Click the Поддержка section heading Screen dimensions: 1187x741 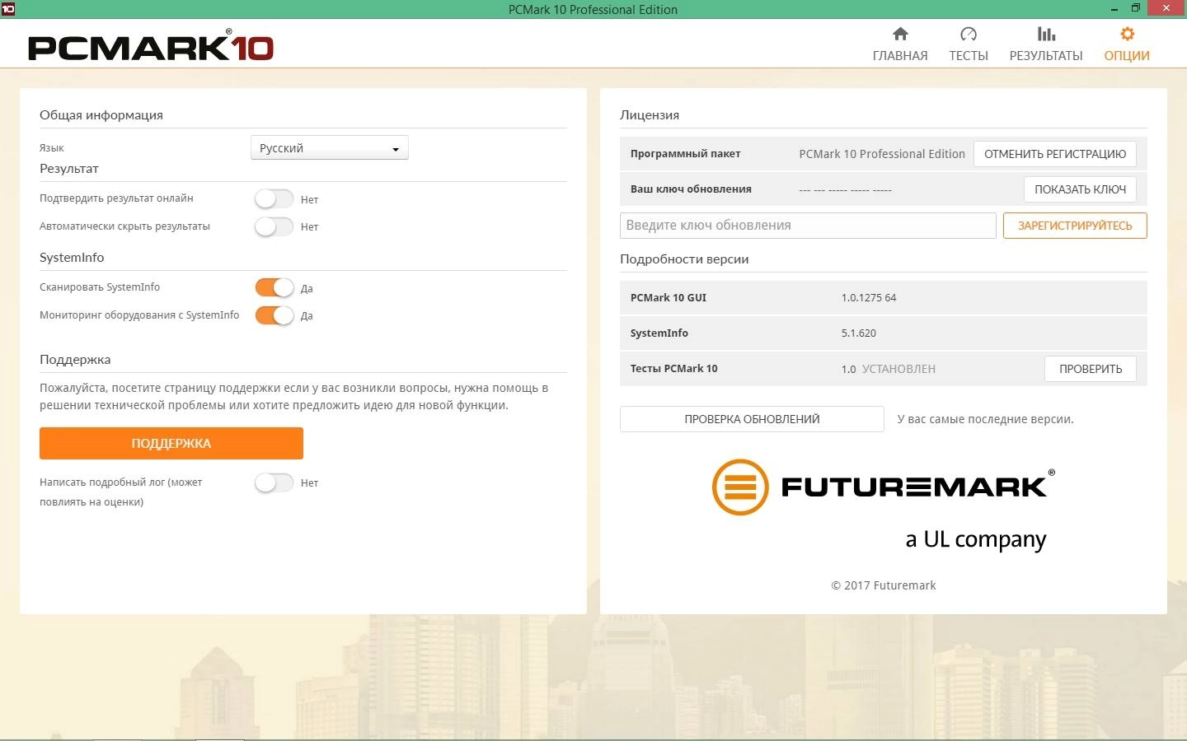coord(75,360)
